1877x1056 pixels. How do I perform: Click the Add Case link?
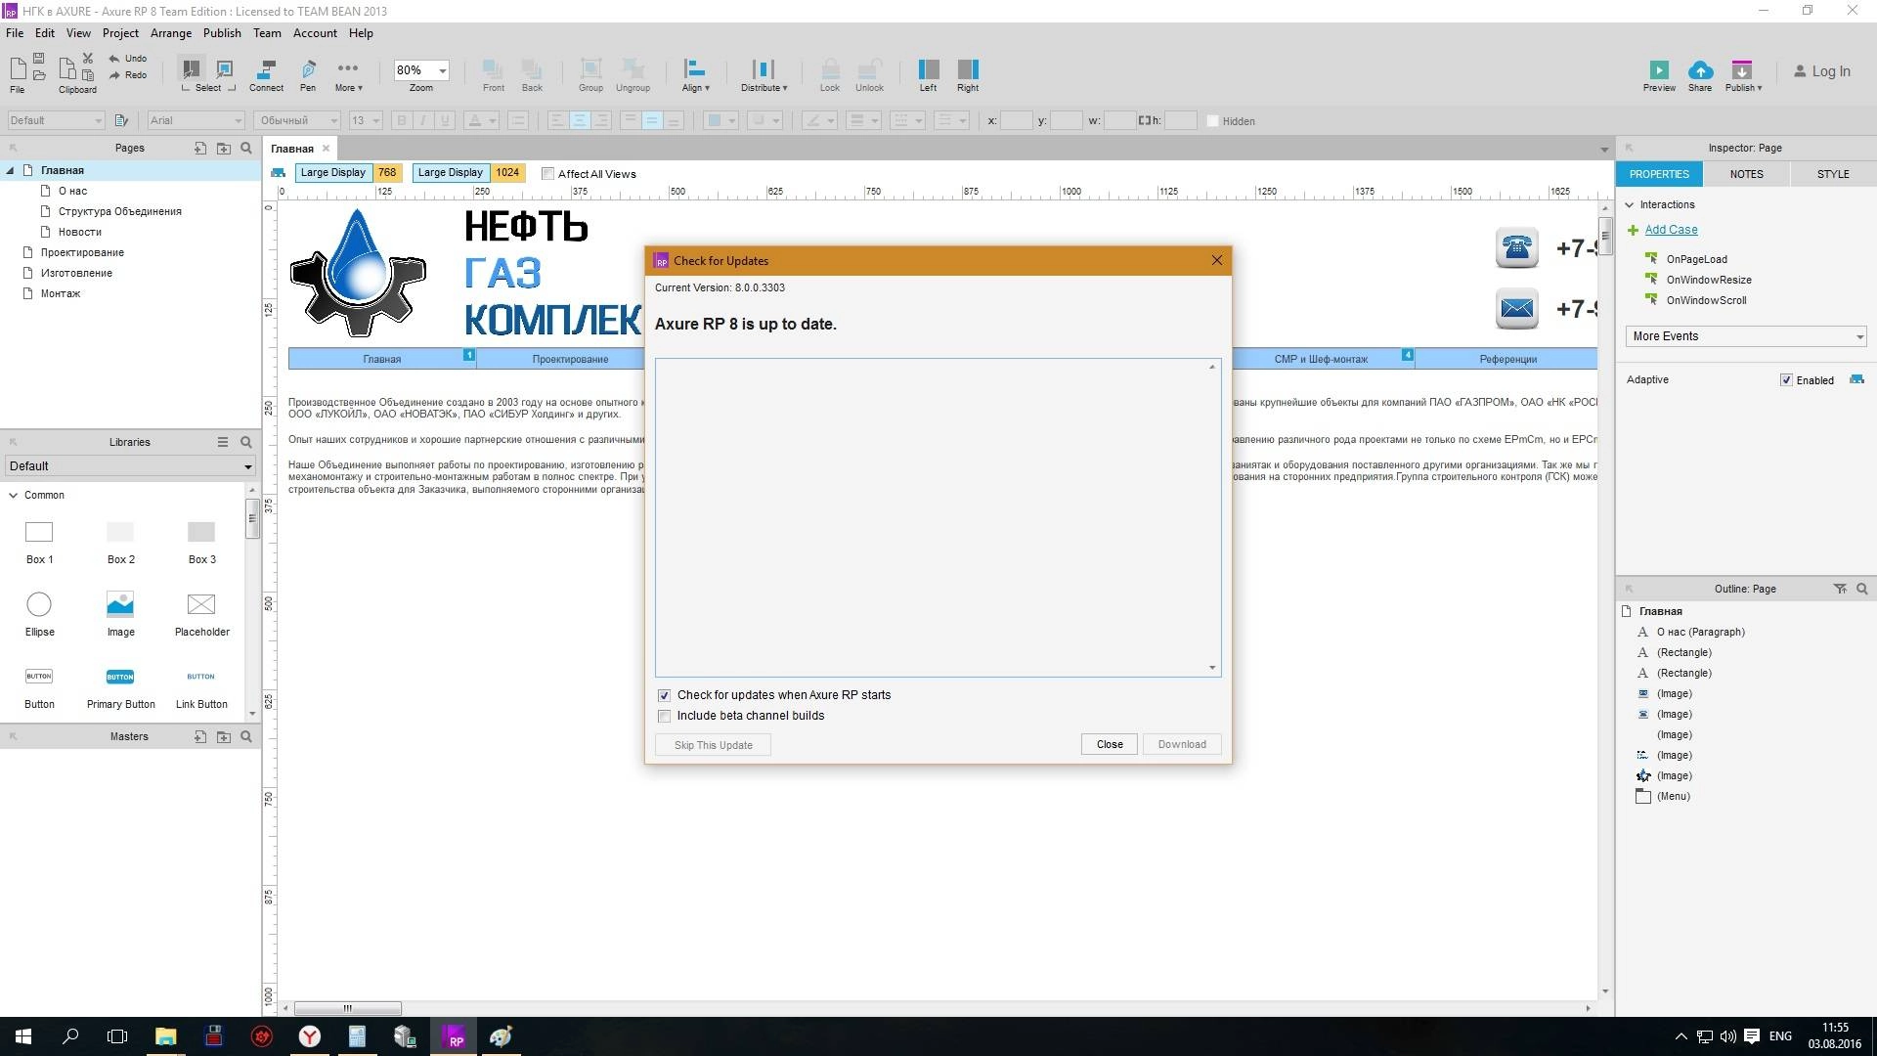click(1671, 230)
